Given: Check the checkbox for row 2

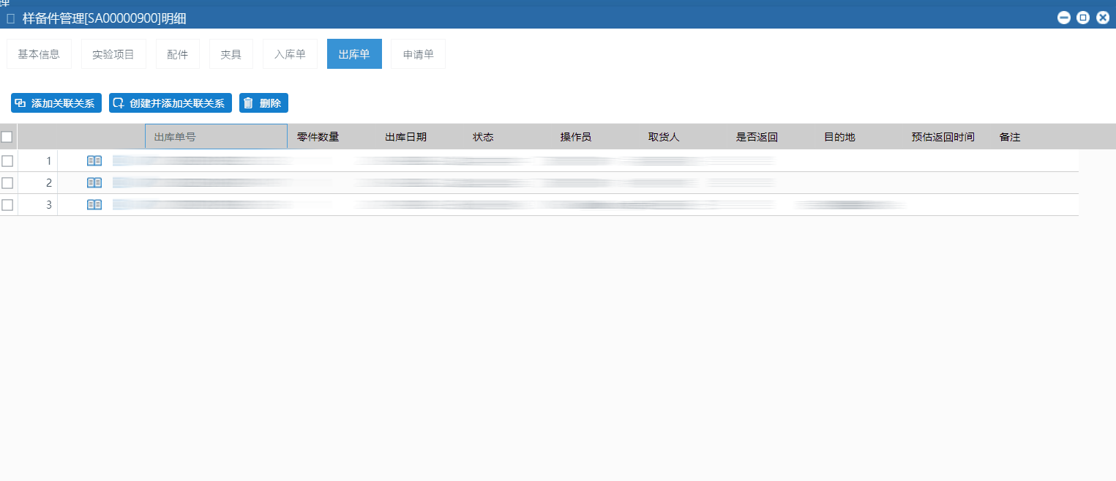Looking at the screenshot, I should click(x=7, y=183).
